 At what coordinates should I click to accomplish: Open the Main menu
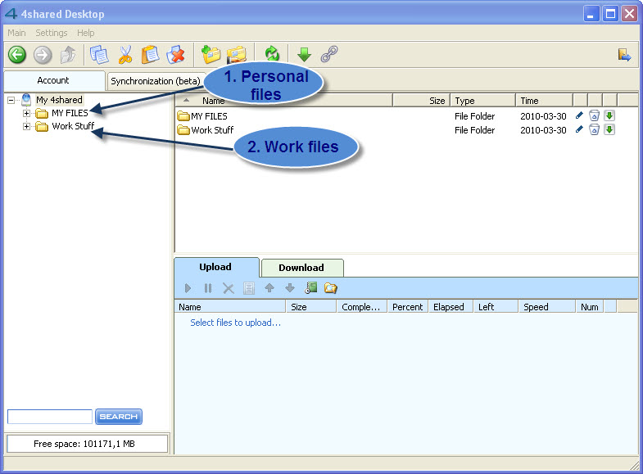click(16, 33)
